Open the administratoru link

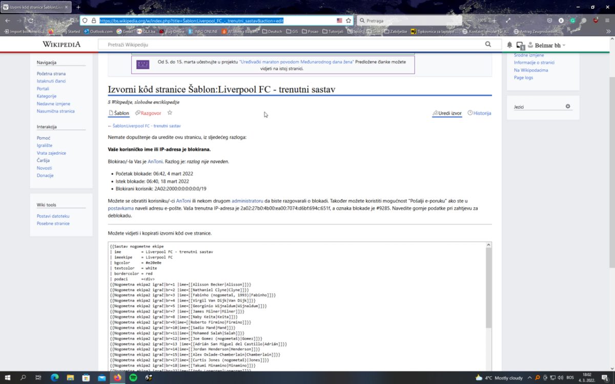[x=248, y=201]
